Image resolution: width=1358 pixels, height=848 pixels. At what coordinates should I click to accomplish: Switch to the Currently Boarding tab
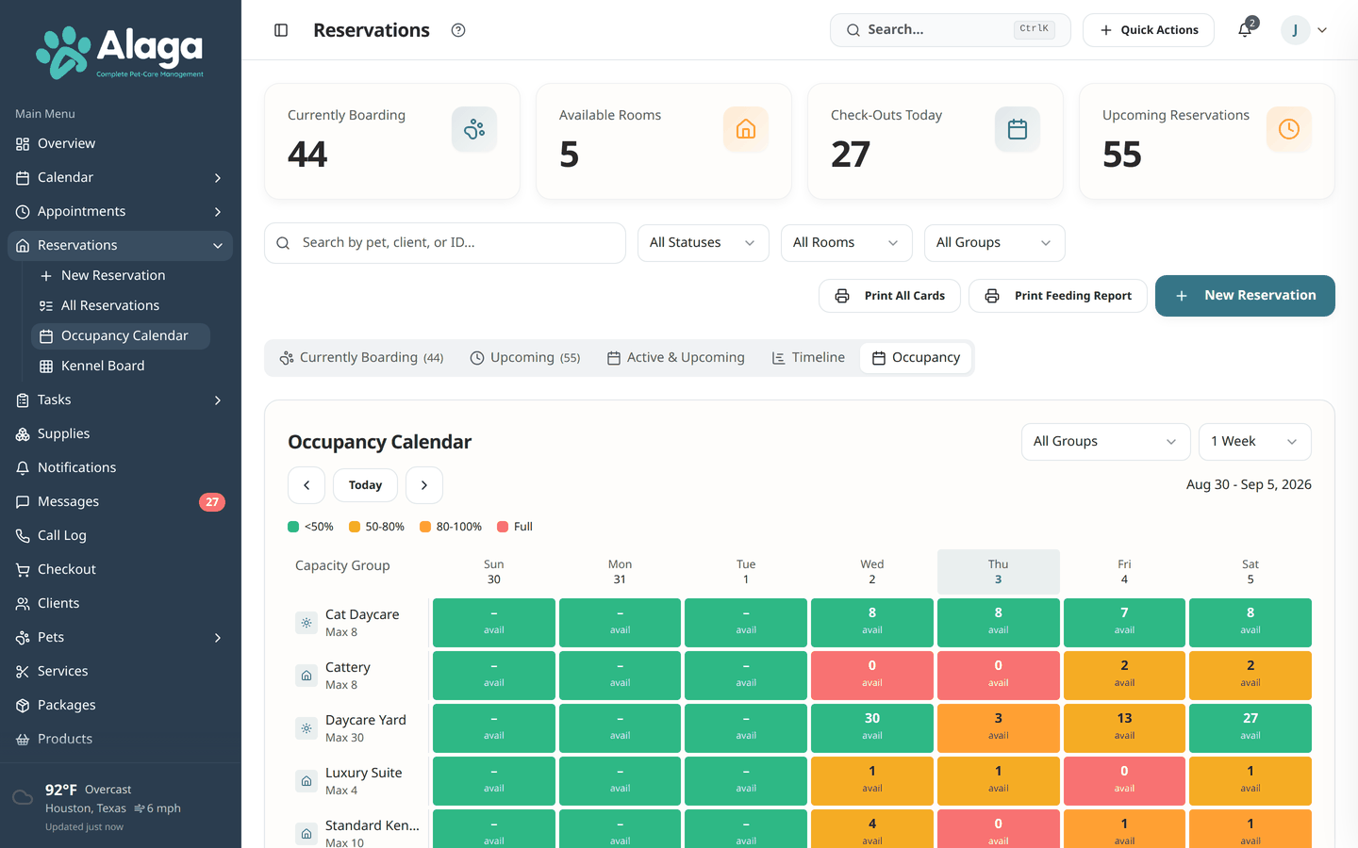click(x=361, y=358)
